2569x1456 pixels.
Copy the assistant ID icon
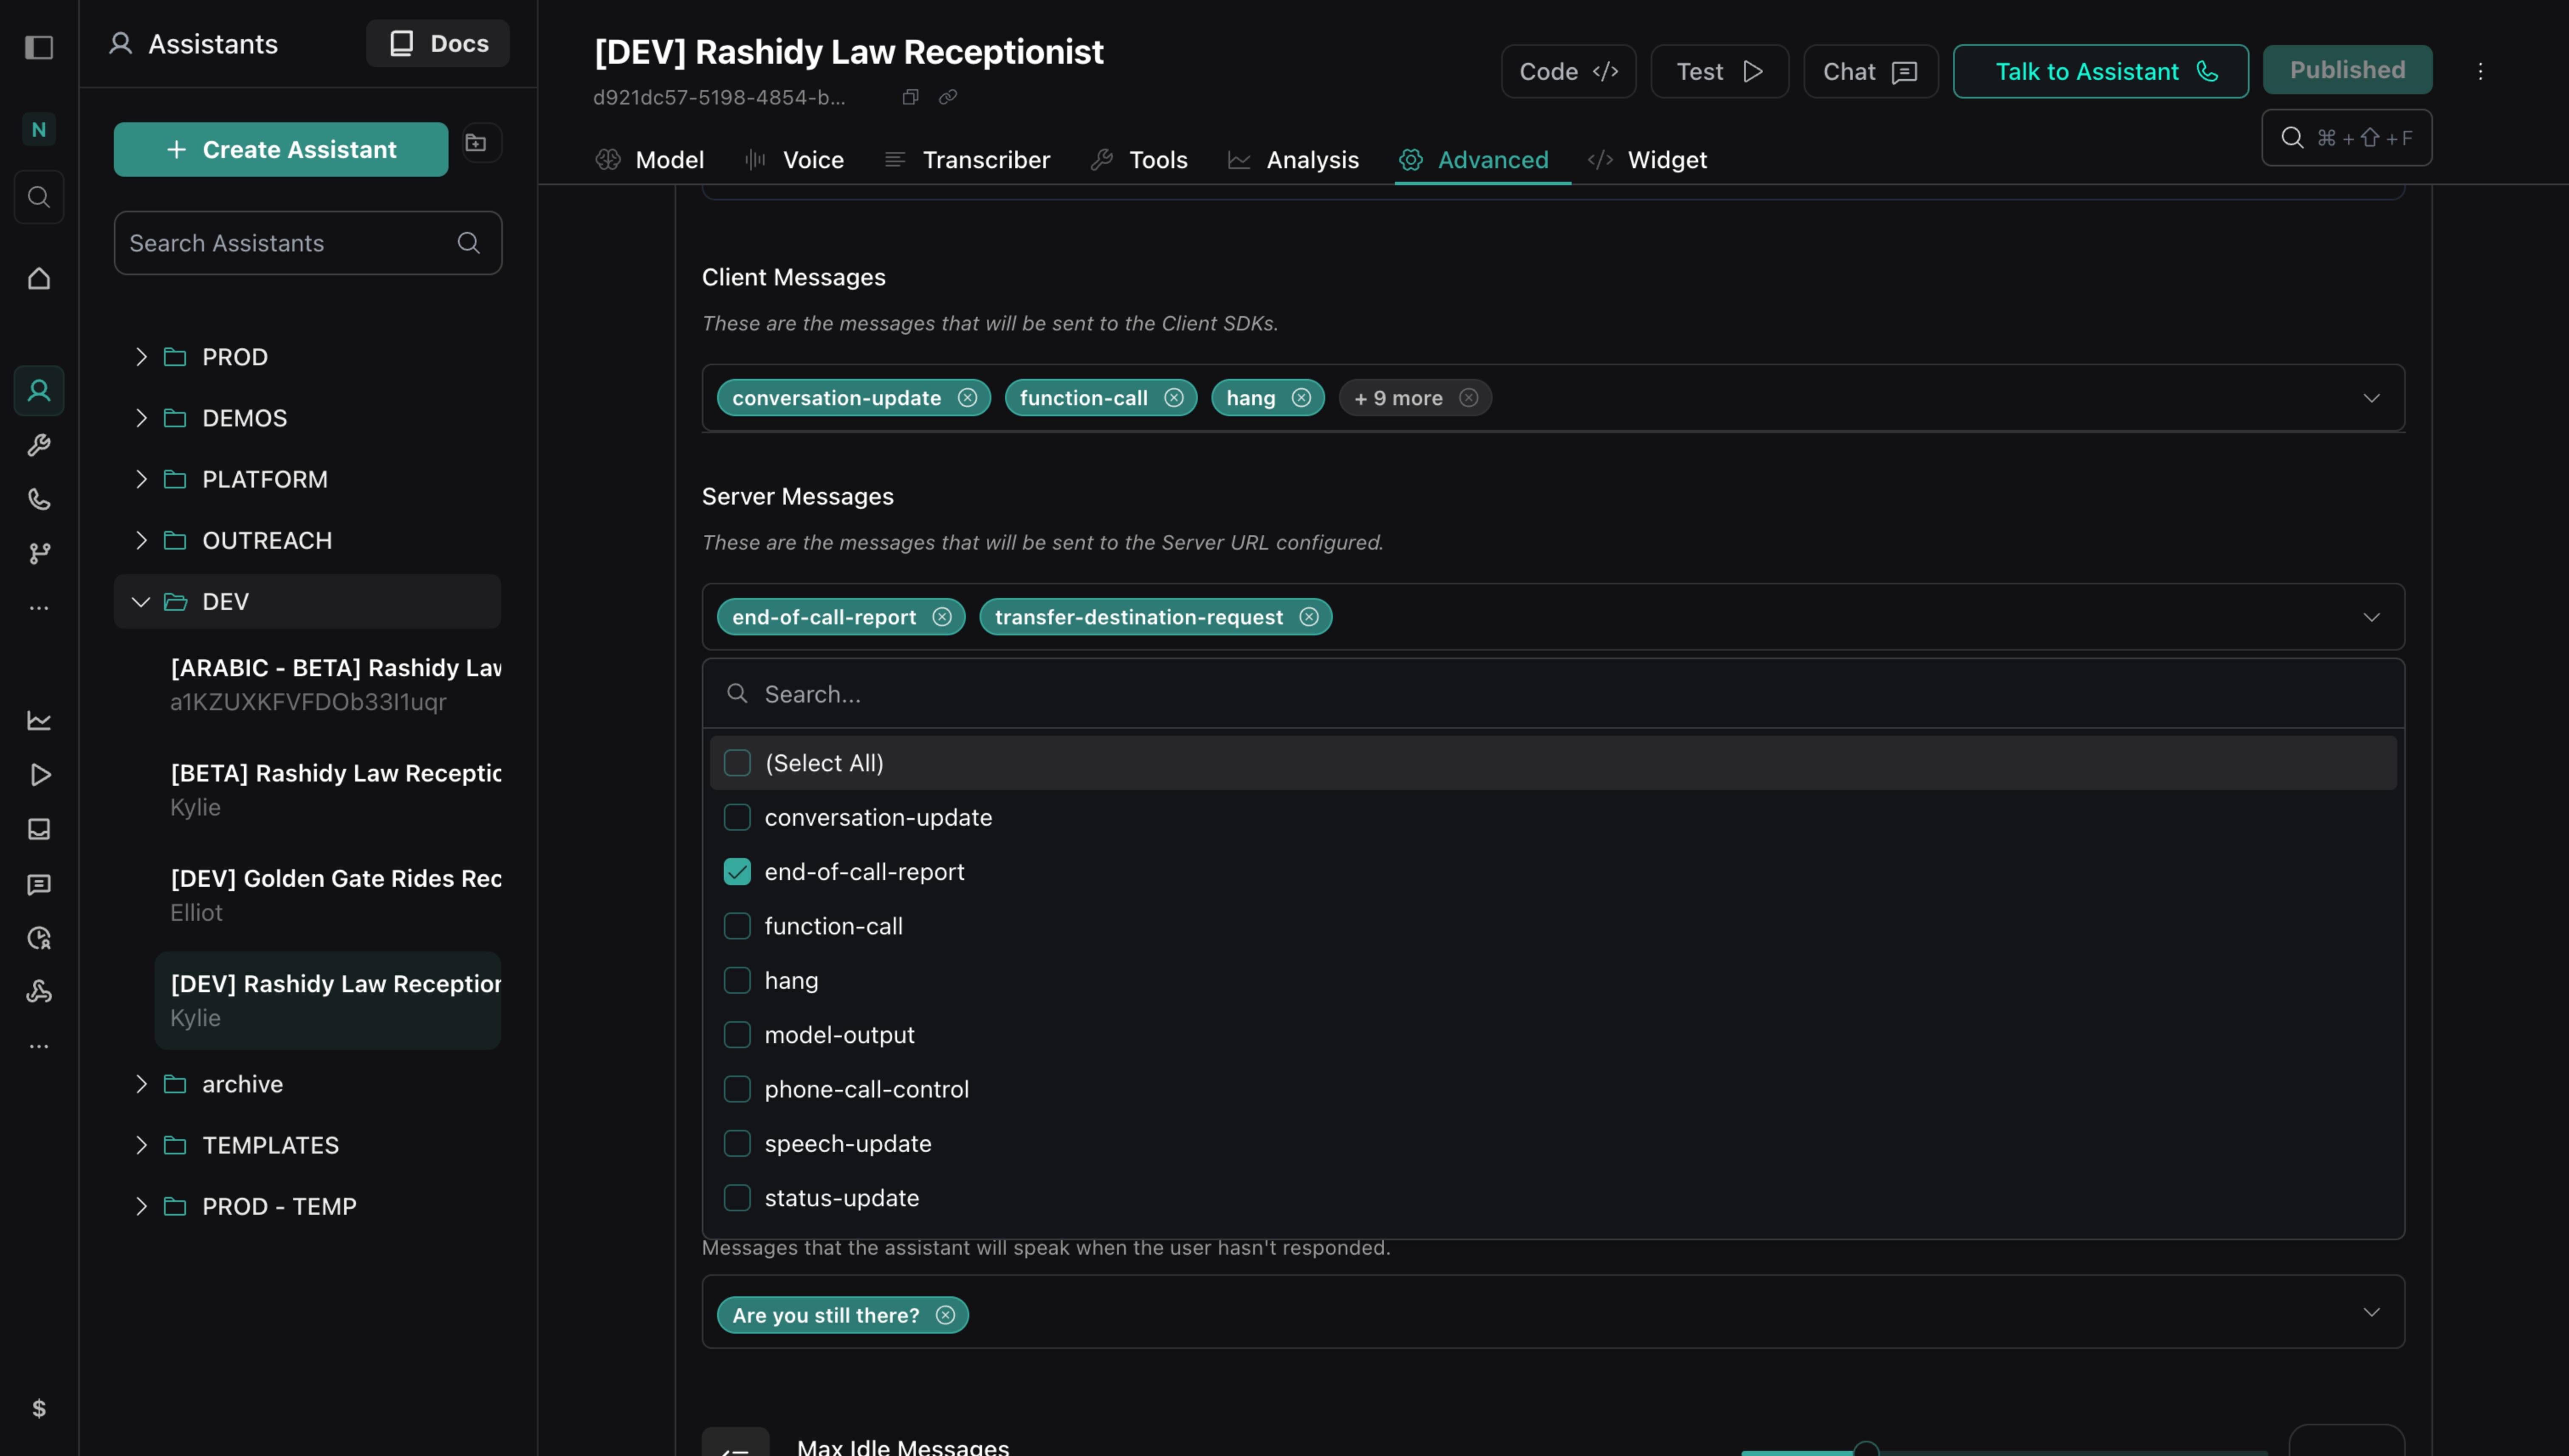click(x=910, y=97)
